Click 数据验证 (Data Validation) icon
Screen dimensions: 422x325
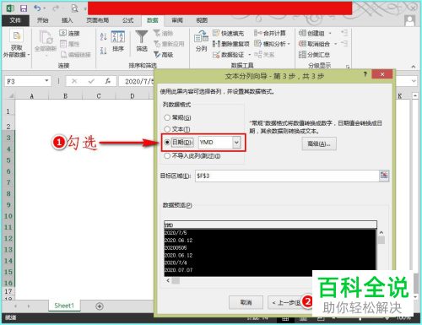click(x=216, y=55)
